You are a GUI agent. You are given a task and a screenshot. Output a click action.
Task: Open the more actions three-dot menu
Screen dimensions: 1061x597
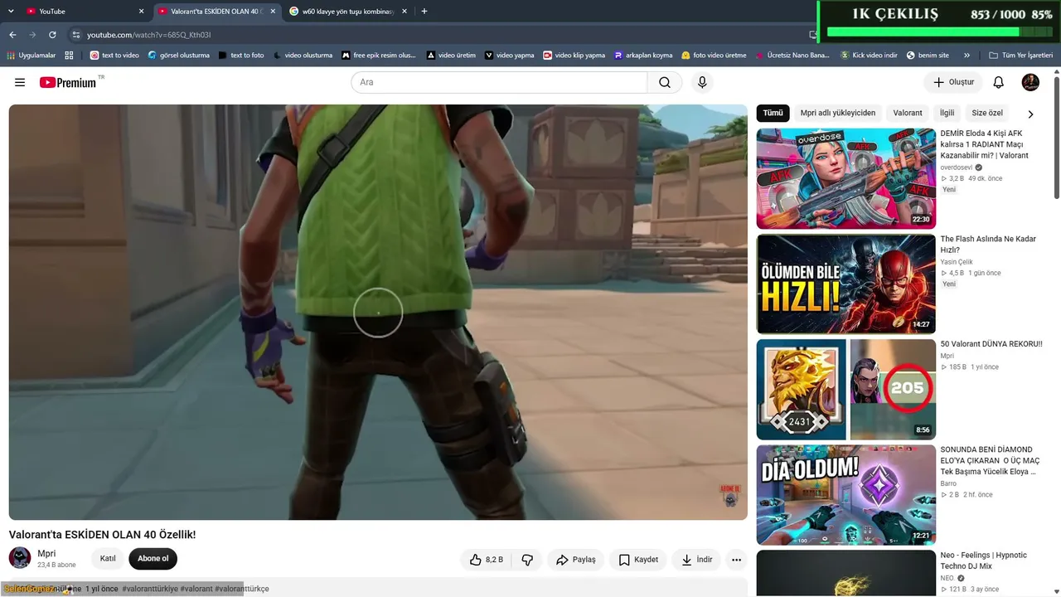736,560
